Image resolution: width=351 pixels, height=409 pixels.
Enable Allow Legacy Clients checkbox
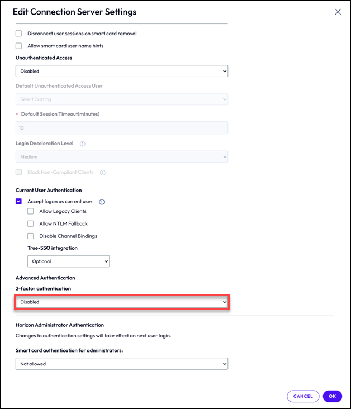click(x=31, y=211)
